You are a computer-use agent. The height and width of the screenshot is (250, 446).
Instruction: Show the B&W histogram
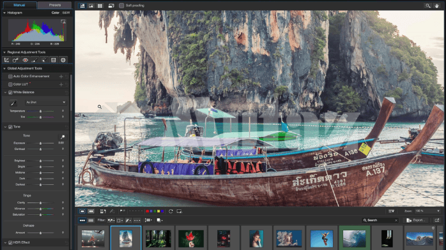click(66, 13)
